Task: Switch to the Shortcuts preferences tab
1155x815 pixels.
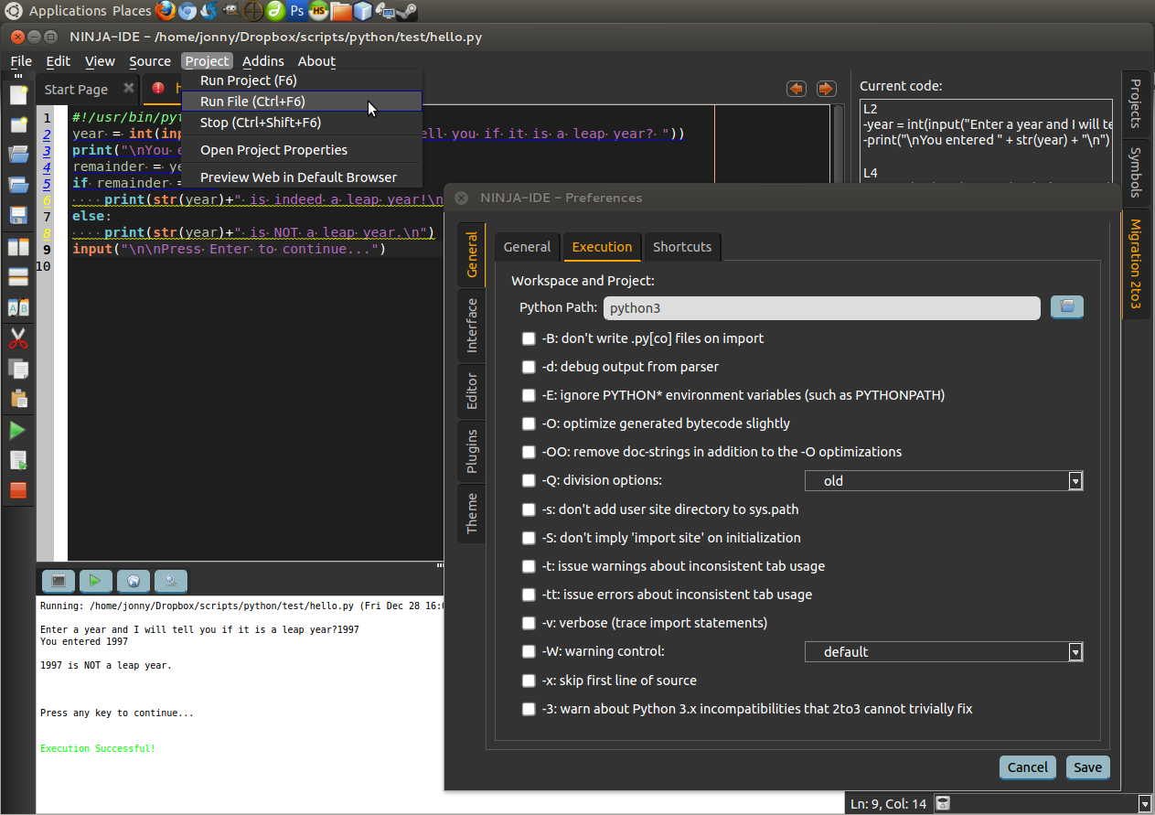Action: 682,246
